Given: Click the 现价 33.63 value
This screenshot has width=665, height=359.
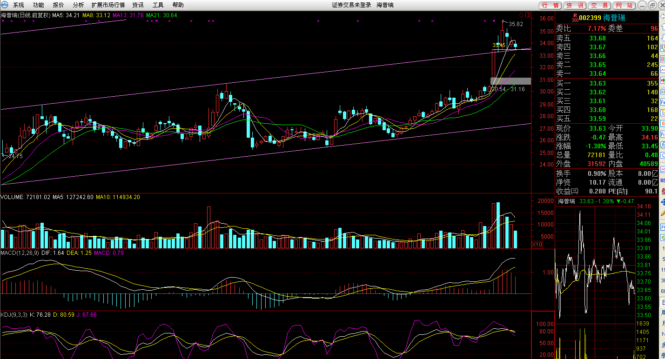Looking at the screenshot, I should (x=598, y=128).
